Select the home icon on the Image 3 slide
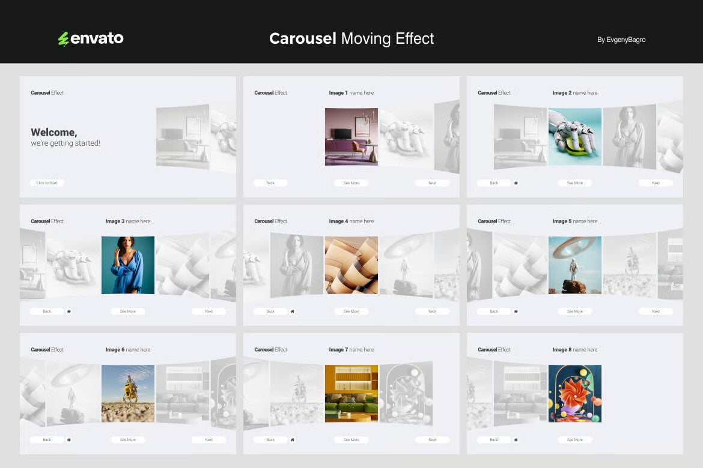This screenshot has width=703, height=468. click(69, 311)
